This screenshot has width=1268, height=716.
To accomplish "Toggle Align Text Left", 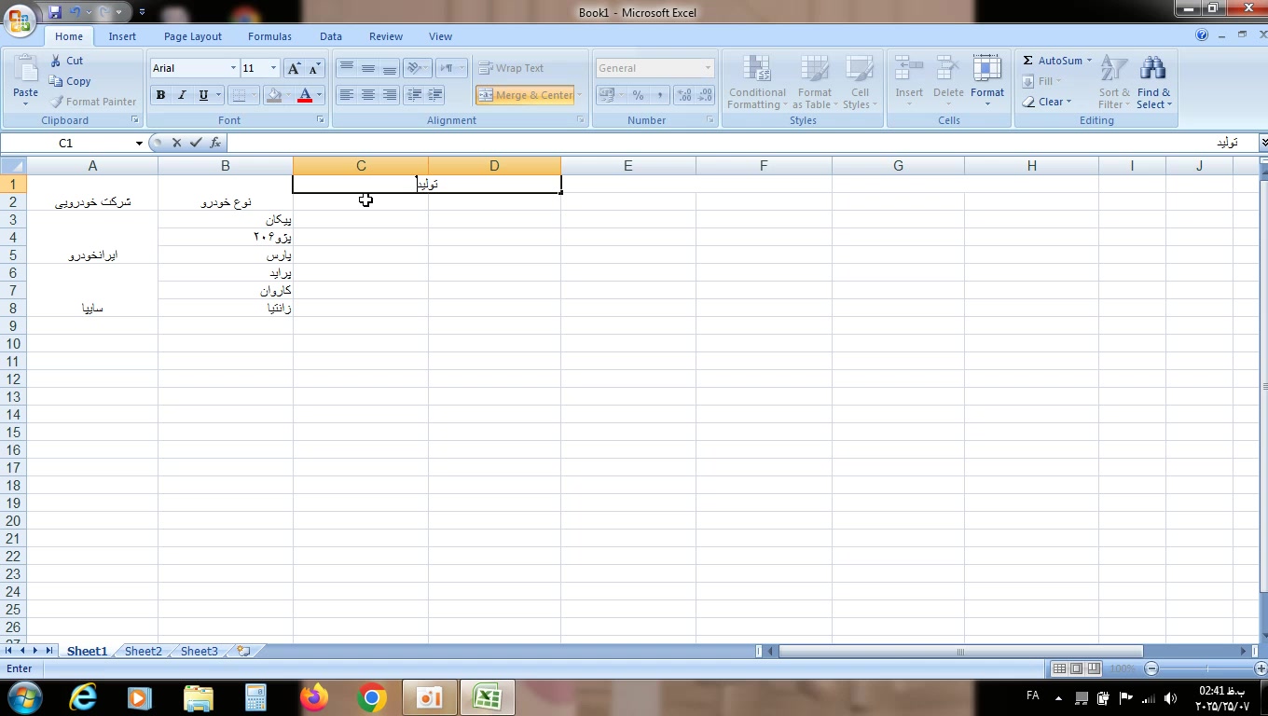I will pos(347,95).
